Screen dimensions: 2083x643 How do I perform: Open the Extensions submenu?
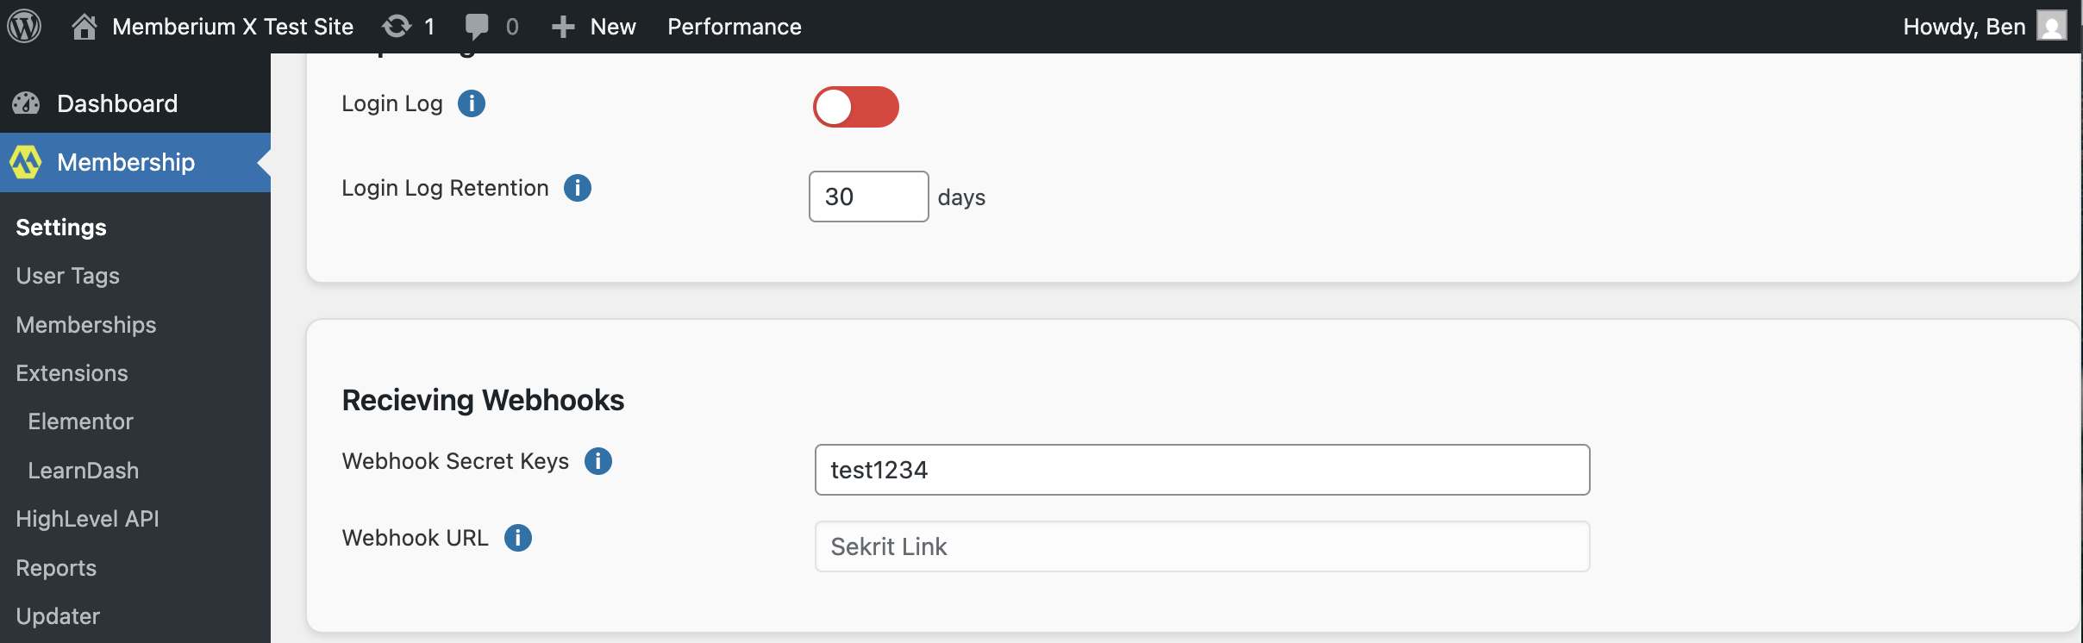72,373
